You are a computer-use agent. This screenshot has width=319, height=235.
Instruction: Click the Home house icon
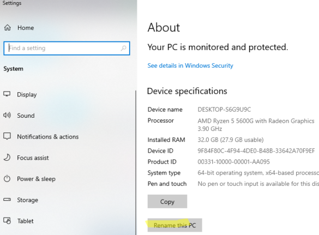[8, 27]
